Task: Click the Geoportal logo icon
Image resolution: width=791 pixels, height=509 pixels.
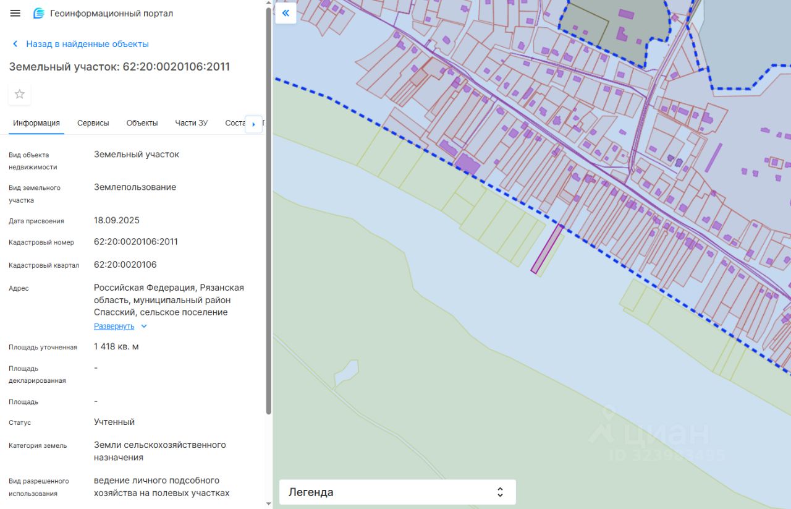Action: [x=39, y=13]
